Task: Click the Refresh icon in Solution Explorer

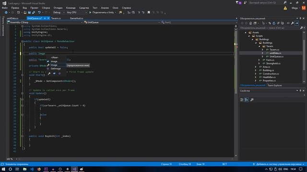Action: 274,23
